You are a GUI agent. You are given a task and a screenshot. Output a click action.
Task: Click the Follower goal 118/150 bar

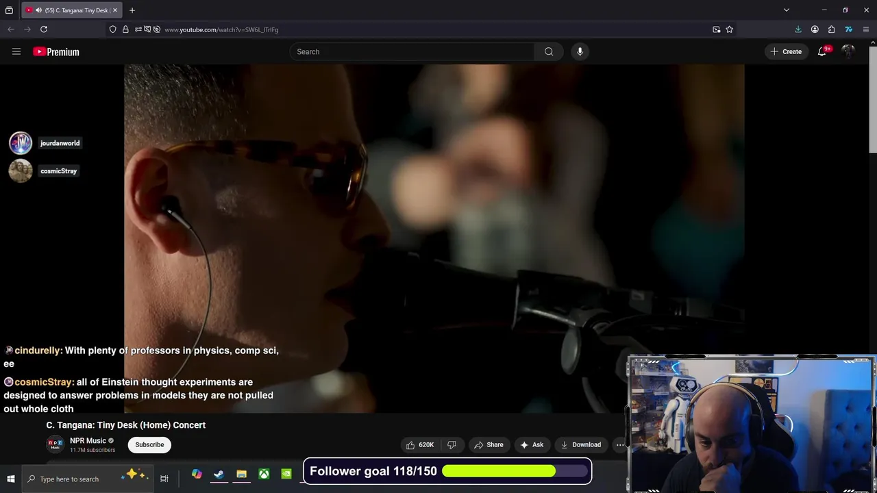(x=447, y=471)
